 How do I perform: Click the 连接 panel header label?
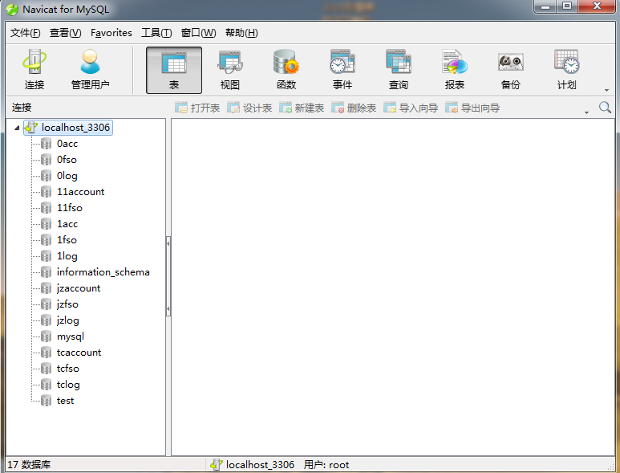click(x=22, y=108)
